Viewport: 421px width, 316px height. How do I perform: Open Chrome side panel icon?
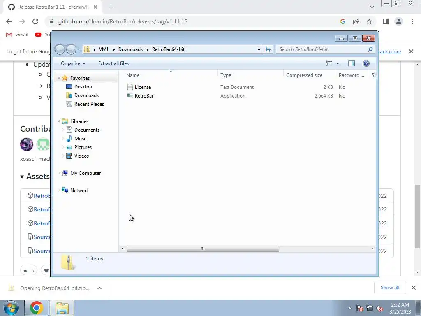pyautogui.click(x=386, y=21)
